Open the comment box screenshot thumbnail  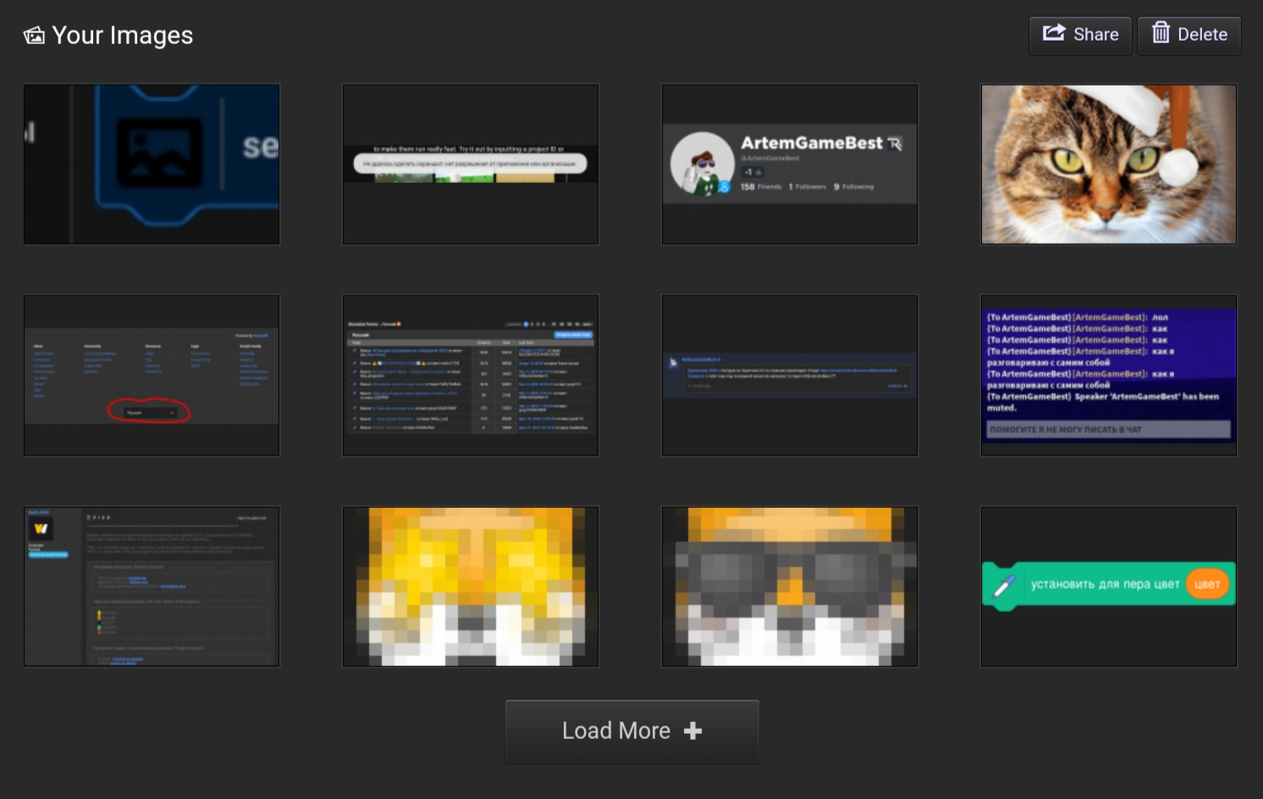click(789, 375)
